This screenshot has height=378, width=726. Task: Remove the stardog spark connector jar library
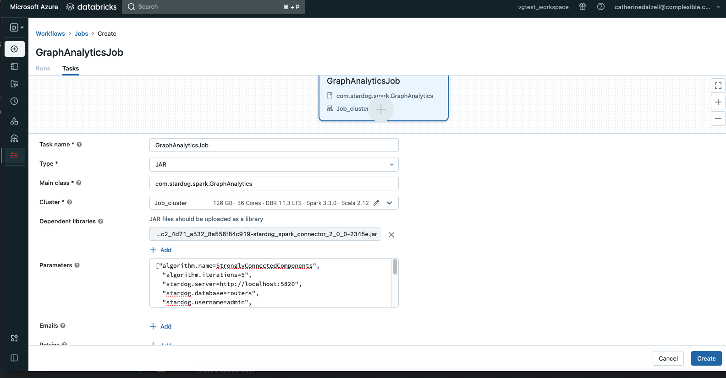point(391,235)
